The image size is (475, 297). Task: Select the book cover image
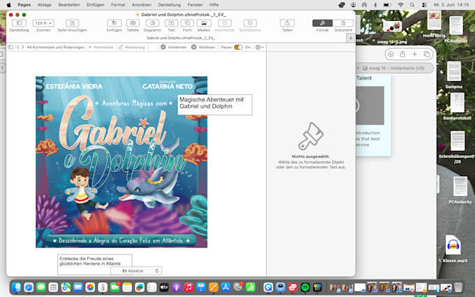click(x=122, y=162)
